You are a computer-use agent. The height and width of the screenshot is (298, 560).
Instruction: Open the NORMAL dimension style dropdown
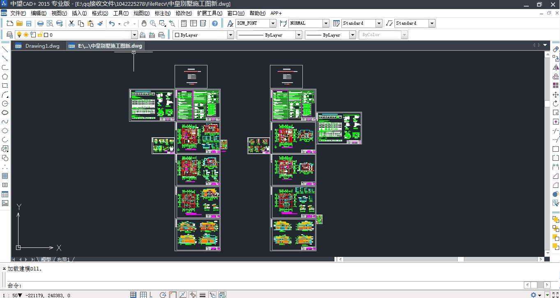(326, 23)
